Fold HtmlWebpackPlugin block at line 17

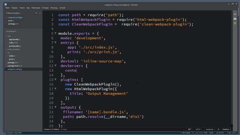click(55, 88)
